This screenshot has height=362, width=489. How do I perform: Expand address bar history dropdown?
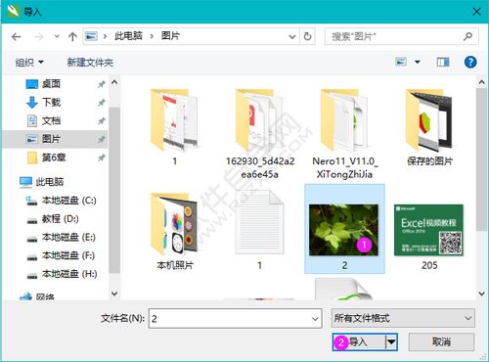point(292,36)
